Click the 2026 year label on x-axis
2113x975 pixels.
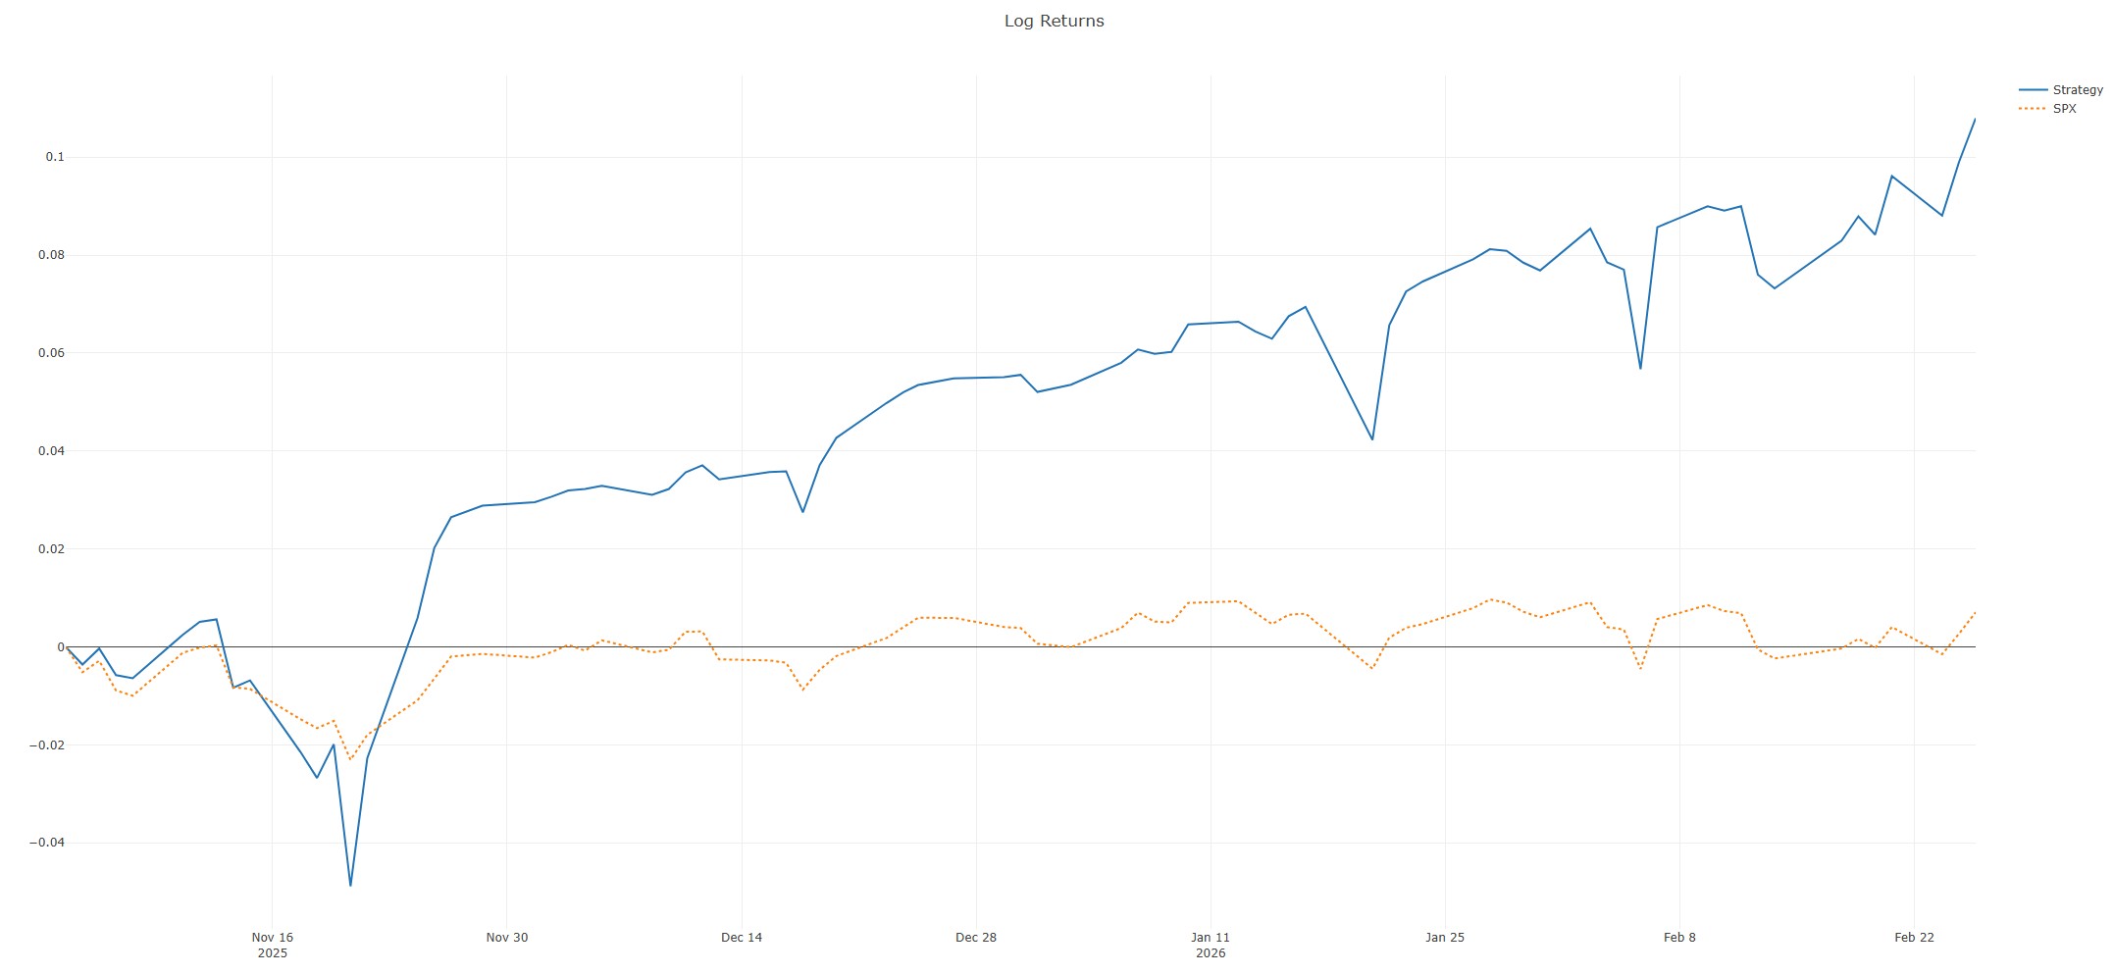[1211, 953]
